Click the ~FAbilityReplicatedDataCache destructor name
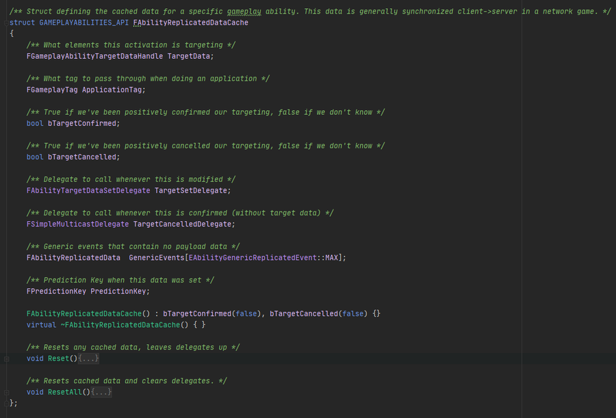 tap(120, 325)
